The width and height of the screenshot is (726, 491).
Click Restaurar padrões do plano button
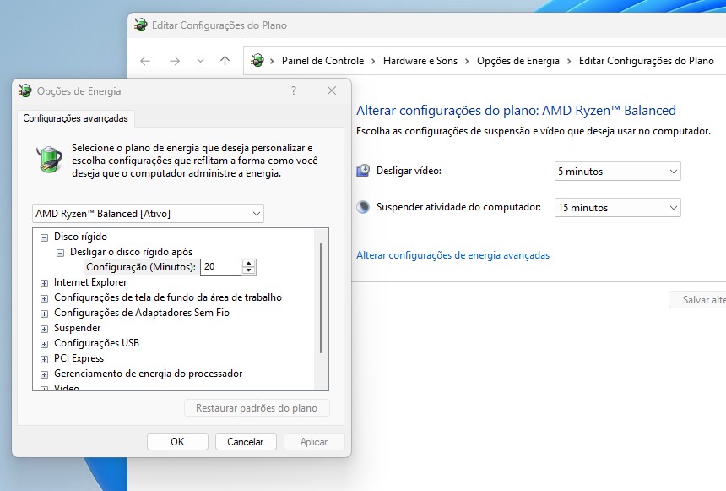tap(257, 408)
